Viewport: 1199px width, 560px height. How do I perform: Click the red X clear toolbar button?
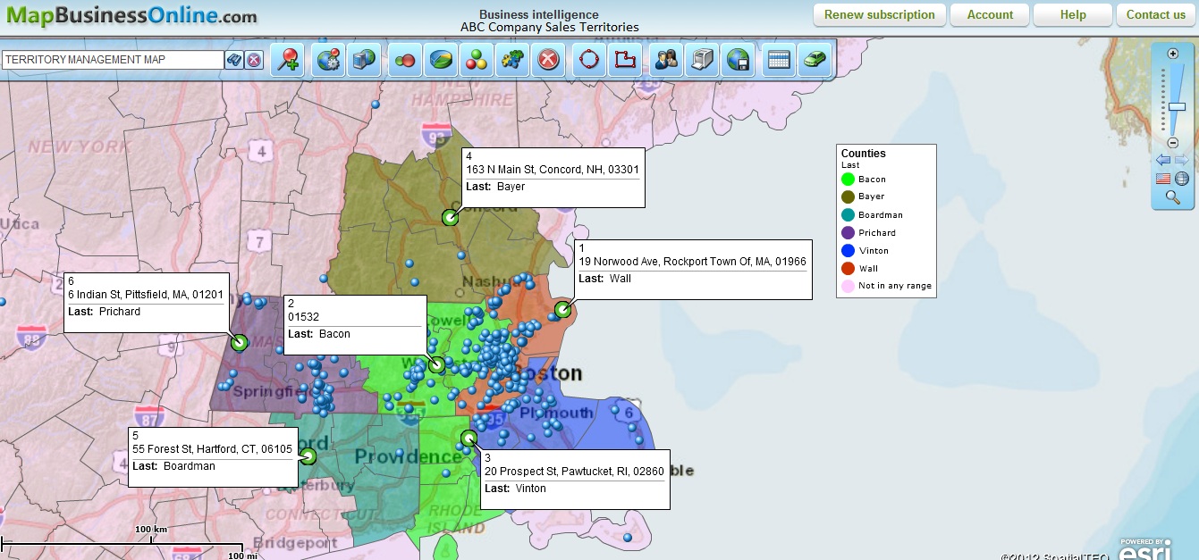click(x=548, y=60)
